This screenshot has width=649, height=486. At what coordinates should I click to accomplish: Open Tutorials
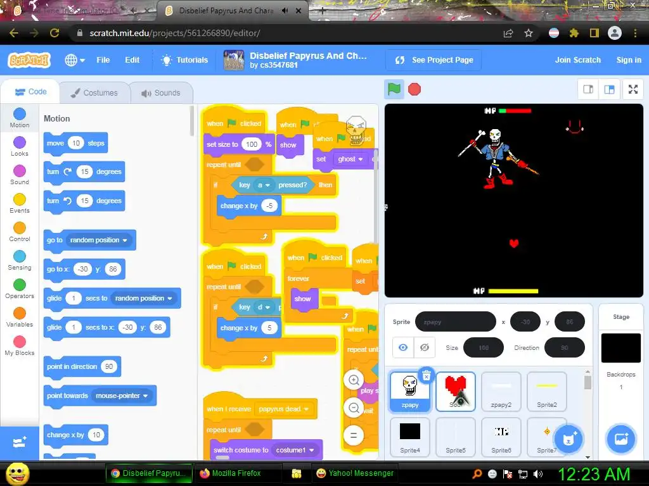[184, 60]
